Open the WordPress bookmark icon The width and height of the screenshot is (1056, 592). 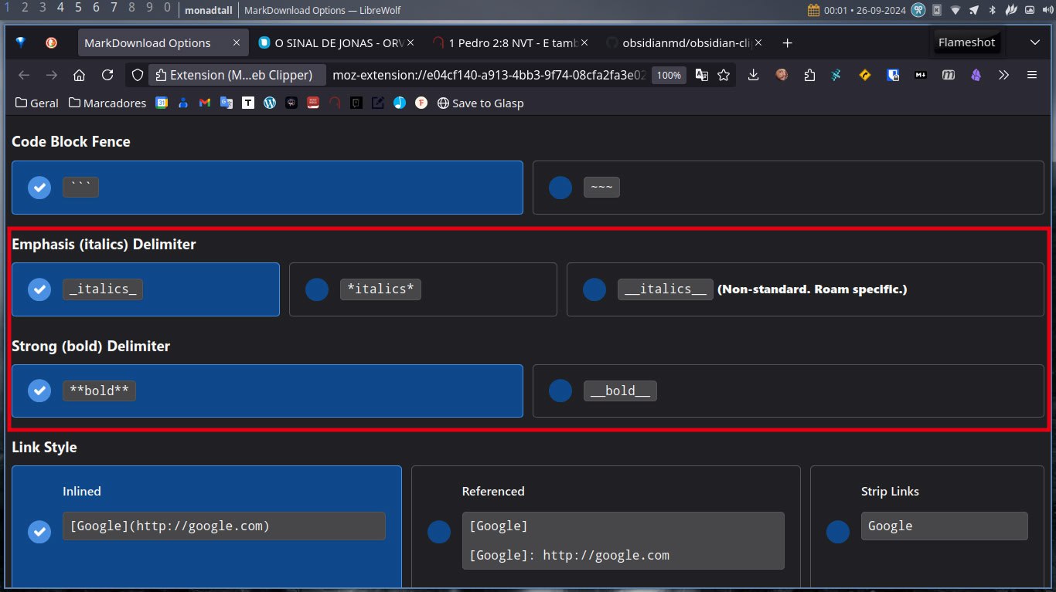point(270,103)
